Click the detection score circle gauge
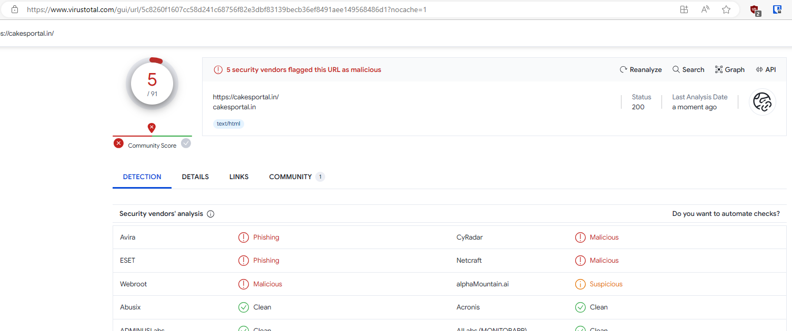 tap(152, 84)
